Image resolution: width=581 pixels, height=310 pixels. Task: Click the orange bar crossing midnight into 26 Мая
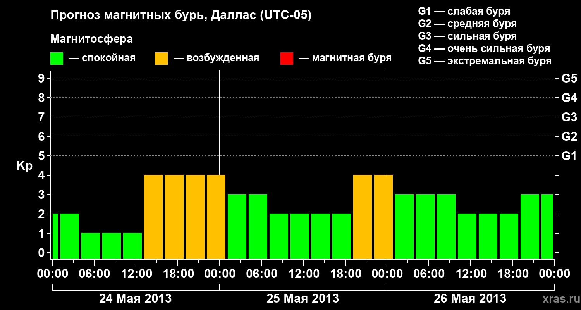pyautogui.click(x=383, y=217)
